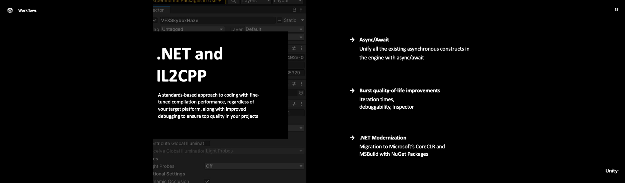The height and width of the screenshot is (183, 625).
Task: Click the object picker circle icon
Action: (301, 93)
